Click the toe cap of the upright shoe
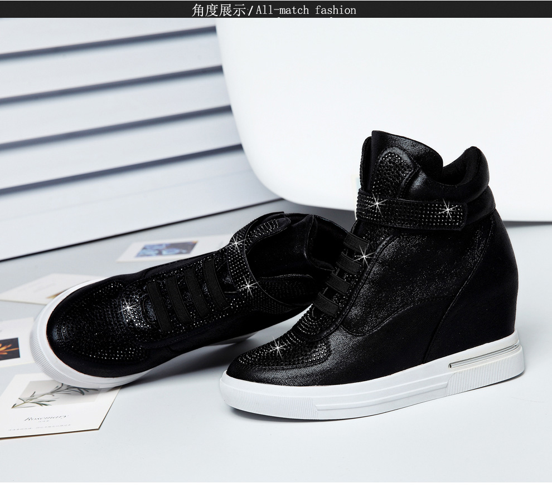 click(x=256, y=364)
